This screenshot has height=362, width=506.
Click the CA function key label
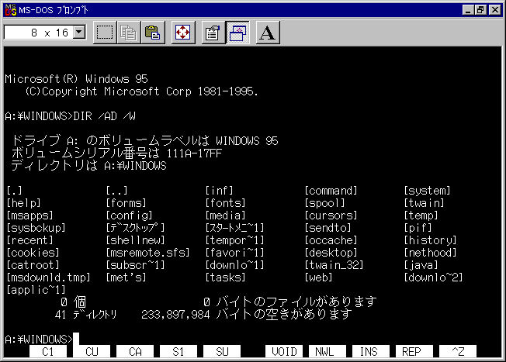tap(135, 351)
